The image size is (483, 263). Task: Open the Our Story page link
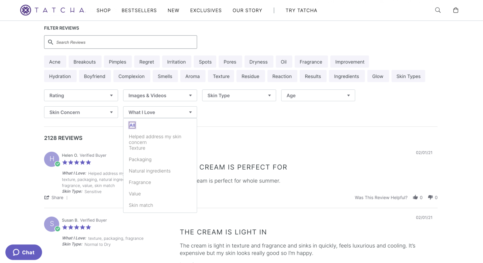pyautogui.click(x=247, y=10)
